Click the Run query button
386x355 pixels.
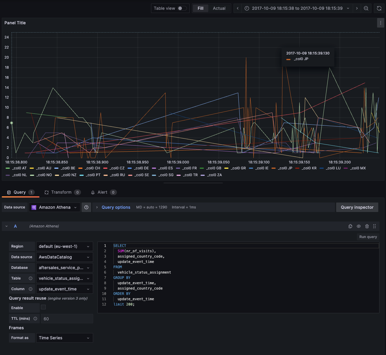(x=368, y=237)
